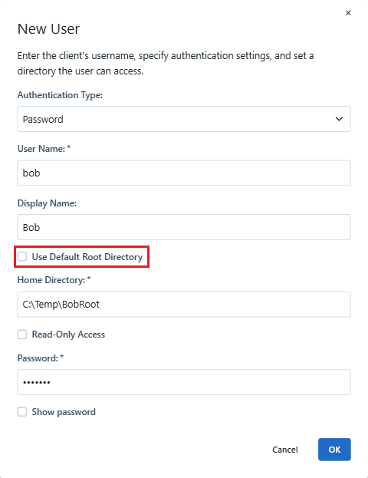
Task: Tick the Read-Only Access checkbox
Action: pyautogui.click(x=22, y=335)
